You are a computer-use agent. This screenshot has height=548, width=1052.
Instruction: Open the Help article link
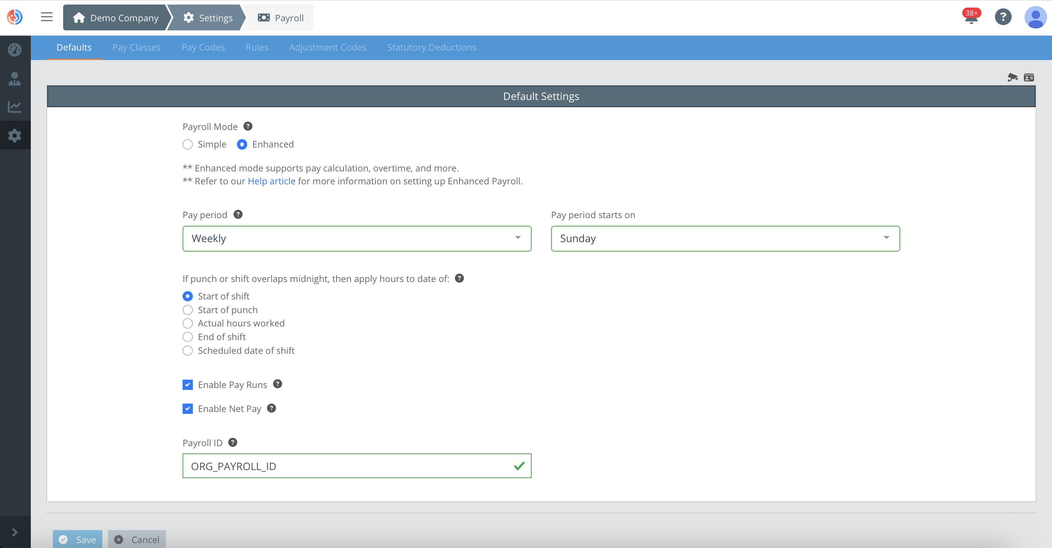[x=271, y=181]
